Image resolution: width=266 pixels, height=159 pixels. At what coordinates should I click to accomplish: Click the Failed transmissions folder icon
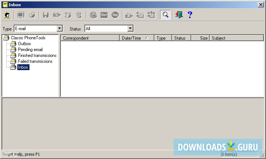click(x=13, y=61)
